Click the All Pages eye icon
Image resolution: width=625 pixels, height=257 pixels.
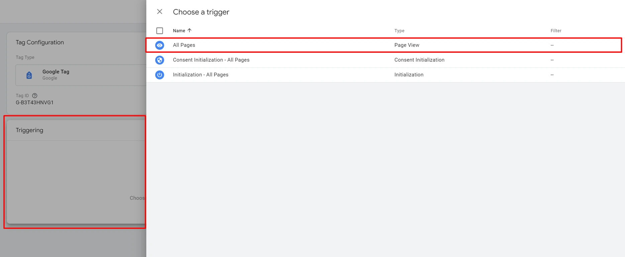pyautogui.click(x=160, y=45)
